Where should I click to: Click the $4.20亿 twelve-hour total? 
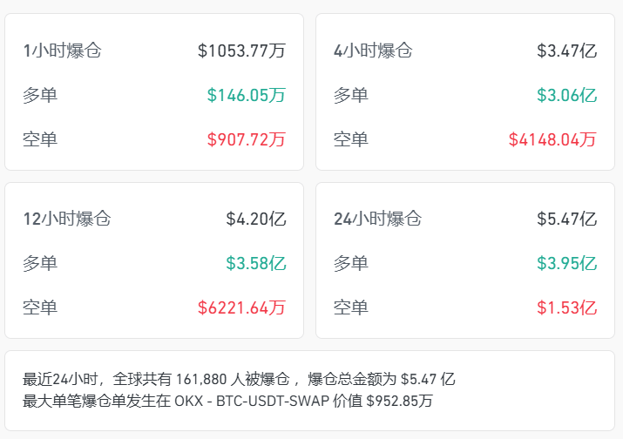[x=256, y=219]
